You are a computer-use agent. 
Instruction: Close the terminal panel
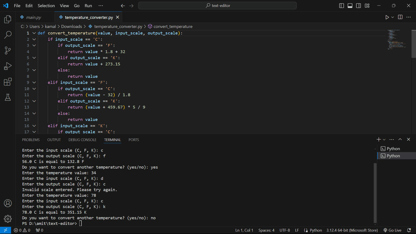pos(409,139)
